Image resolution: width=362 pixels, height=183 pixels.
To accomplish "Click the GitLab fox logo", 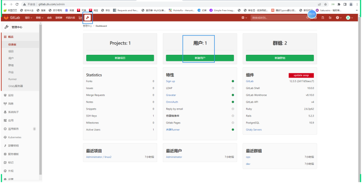I will (x=6, y=18).
